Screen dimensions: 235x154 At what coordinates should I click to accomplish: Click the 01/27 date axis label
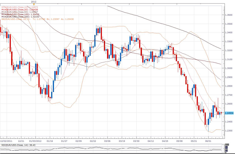pyautogui.click(x=64, y=141)
